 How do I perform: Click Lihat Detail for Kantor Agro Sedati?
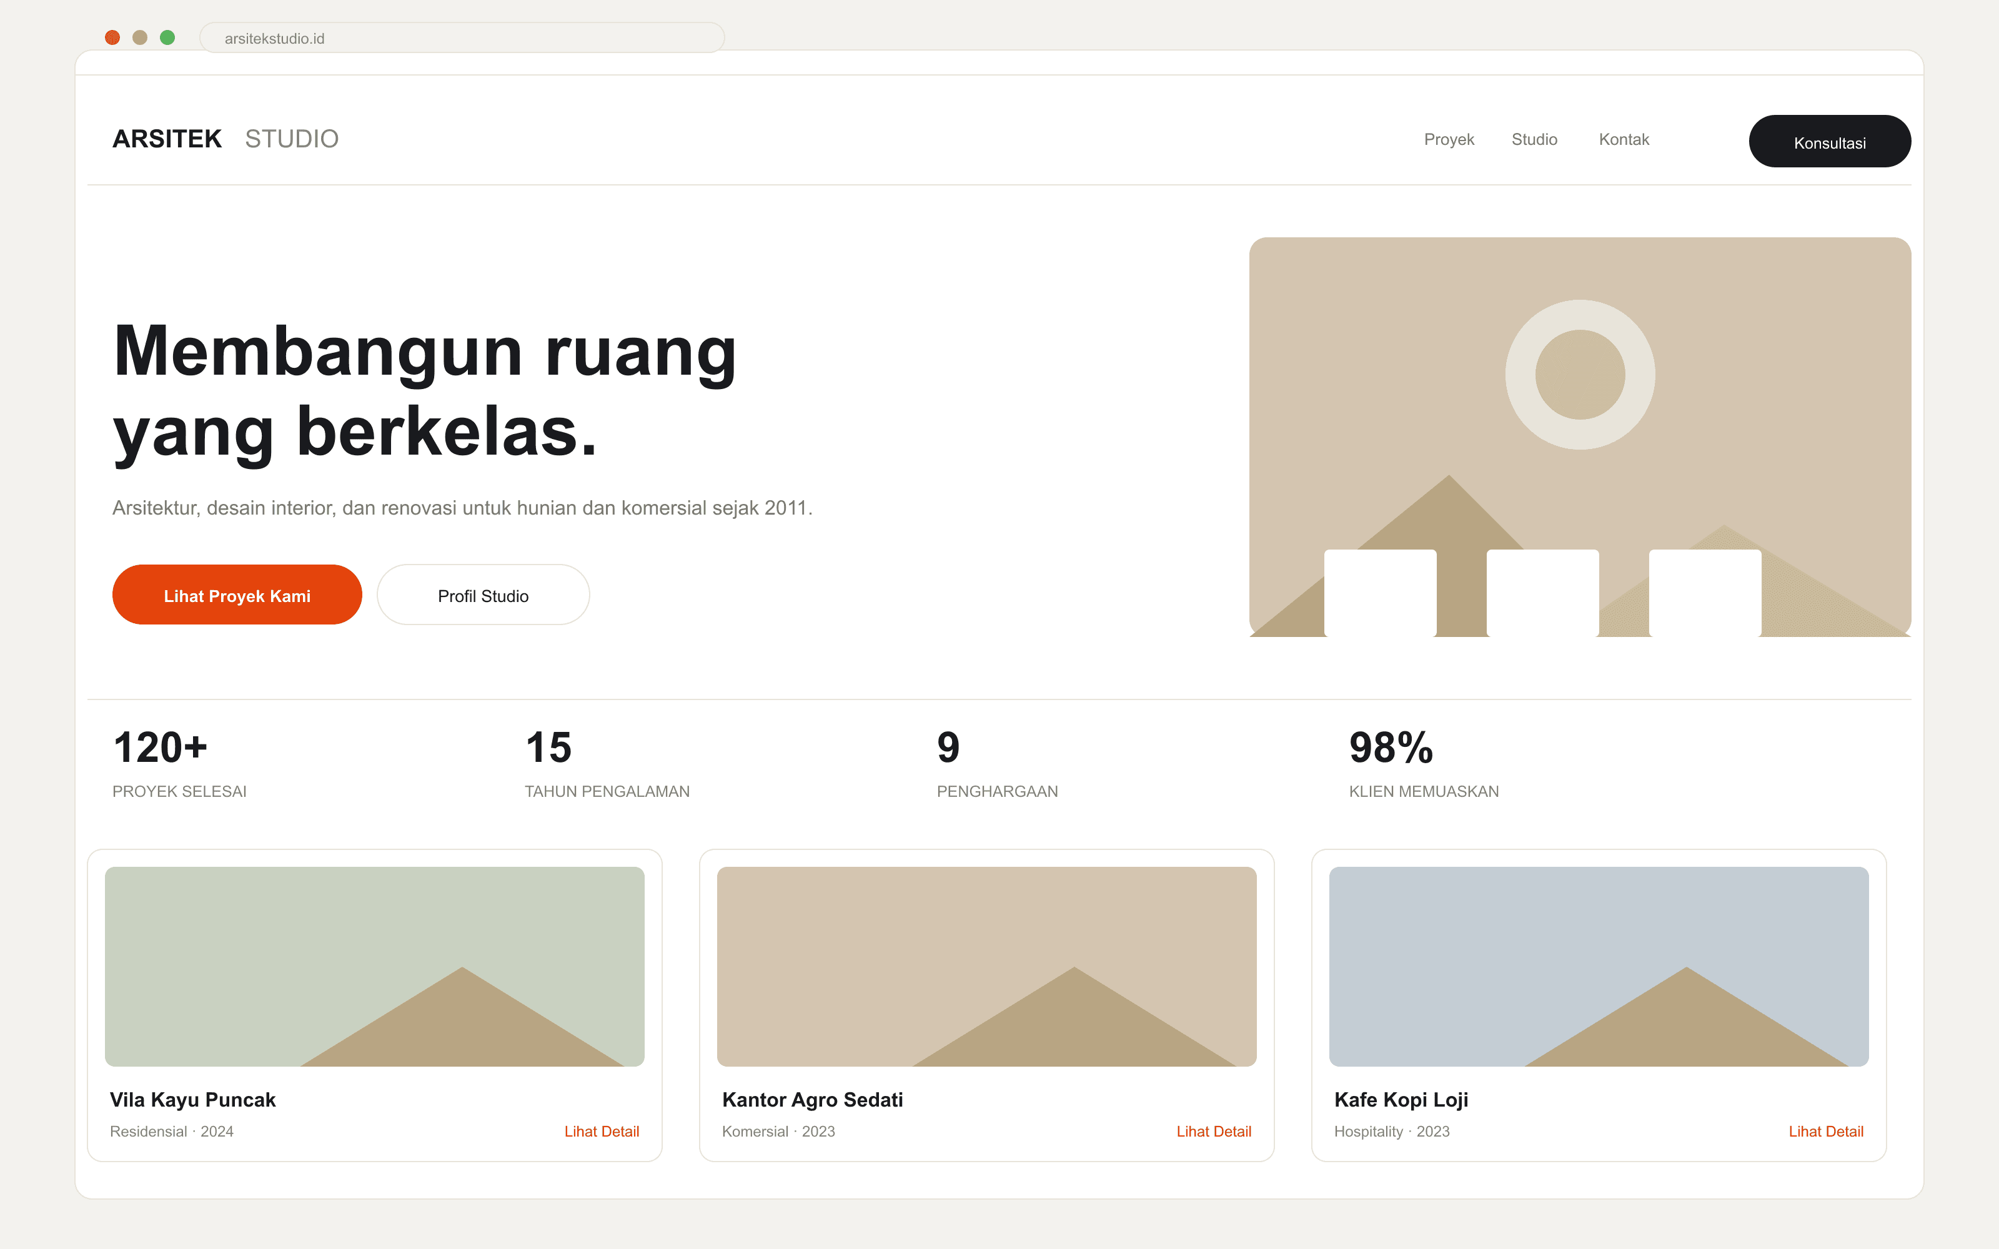point(1213,1132)
